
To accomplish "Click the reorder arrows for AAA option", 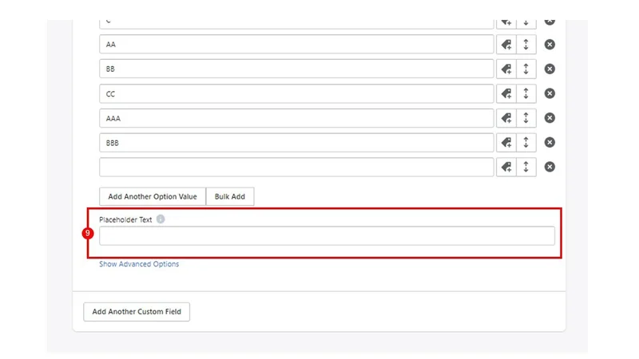I will pyautogui.click(x=526, y=118).
